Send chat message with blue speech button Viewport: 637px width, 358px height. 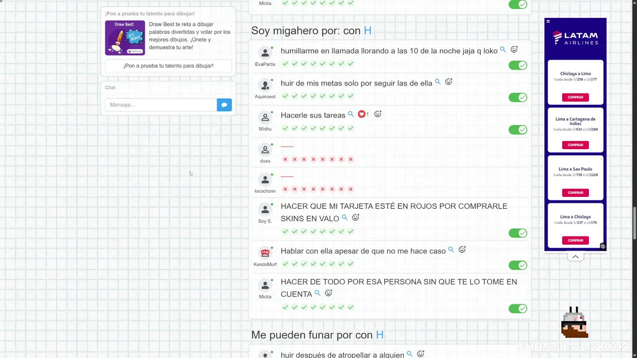click(x=224, y=105)
